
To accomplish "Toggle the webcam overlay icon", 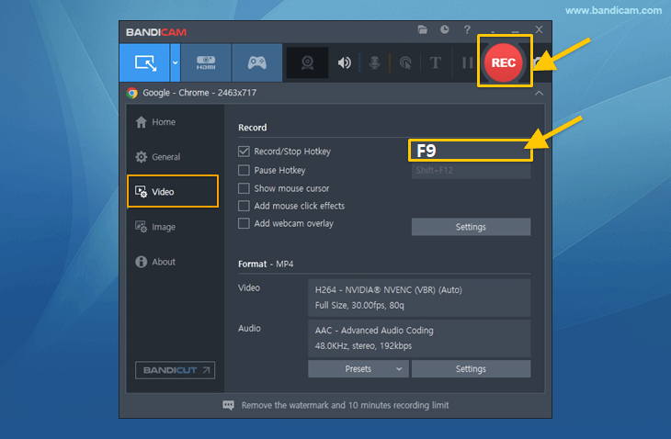I will point(307,62).
